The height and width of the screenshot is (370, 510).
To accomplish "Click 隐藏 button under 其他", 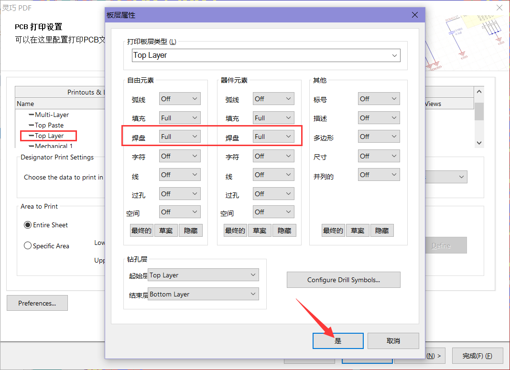I will click(x=382, y=231).
